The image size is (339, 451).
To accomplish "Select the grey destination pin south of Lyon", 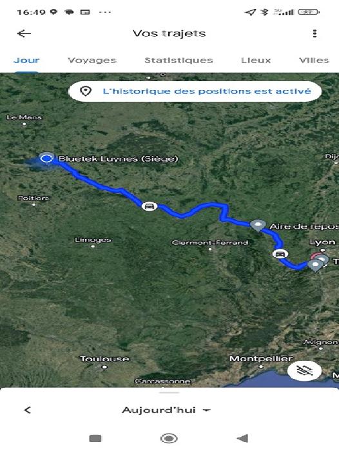I will [315, 265].
